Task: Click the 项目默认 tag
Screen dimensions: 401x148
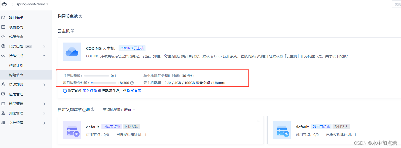Action: [341, 127]
